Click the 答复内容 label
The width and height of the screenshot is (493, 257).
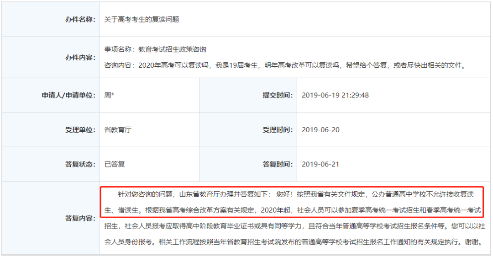point(80,218)
